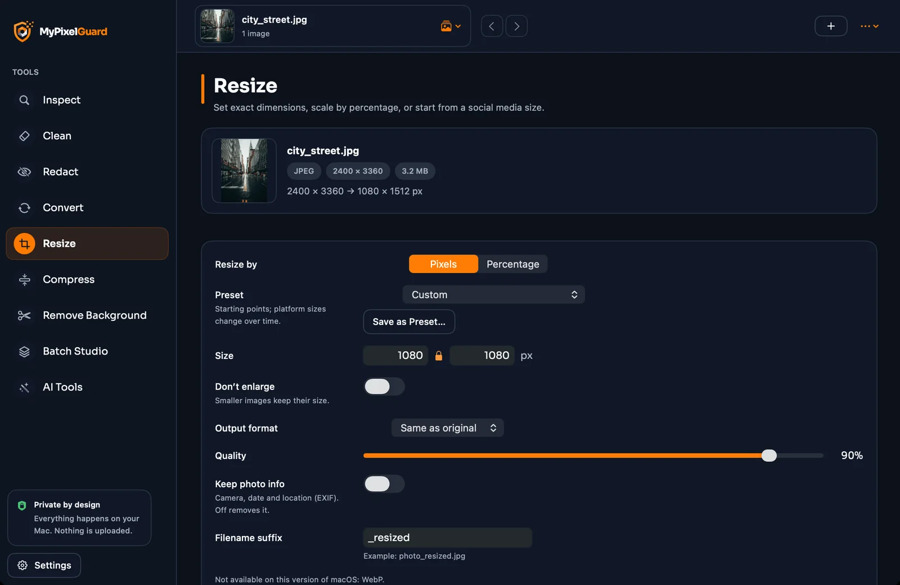Click the 3.2 MB size badge
This screenshot has width=900, height=585.
coord(415,171)
